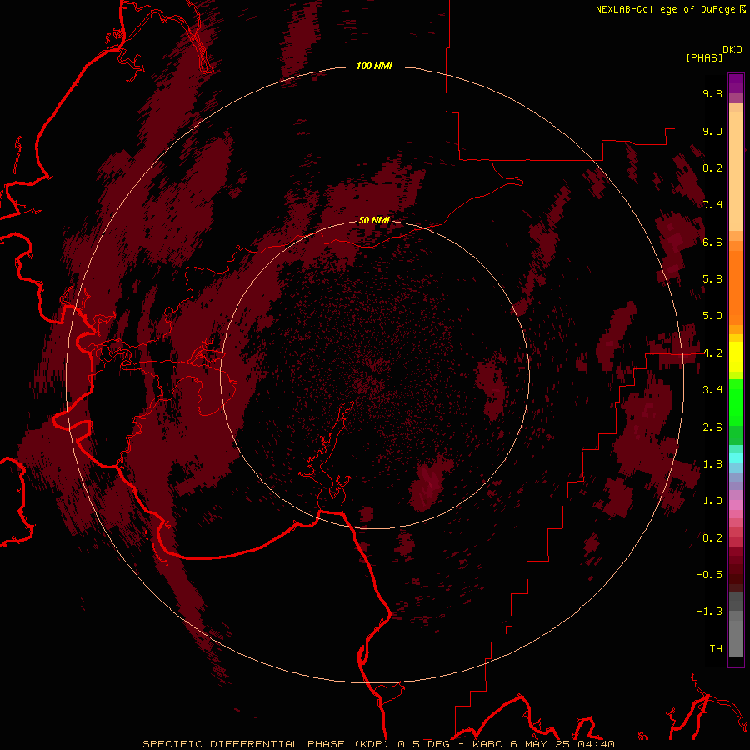Click the 50 NMI range ring label
Viewport: 750px width, 750px height.
pos(374,220)
